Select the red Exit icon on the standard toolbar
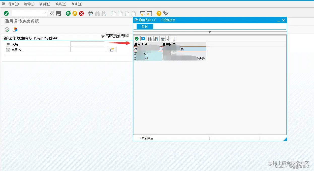The width and height of the screenshot is (314, 171). click(x=81, y=13)
